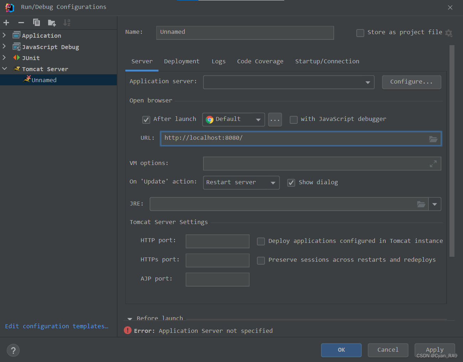Click into the HTTPs port field
The image size is (463, 362).
[217, 260]
